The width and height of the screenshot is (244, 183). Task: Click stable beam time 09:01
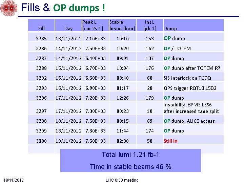[123, 58]
